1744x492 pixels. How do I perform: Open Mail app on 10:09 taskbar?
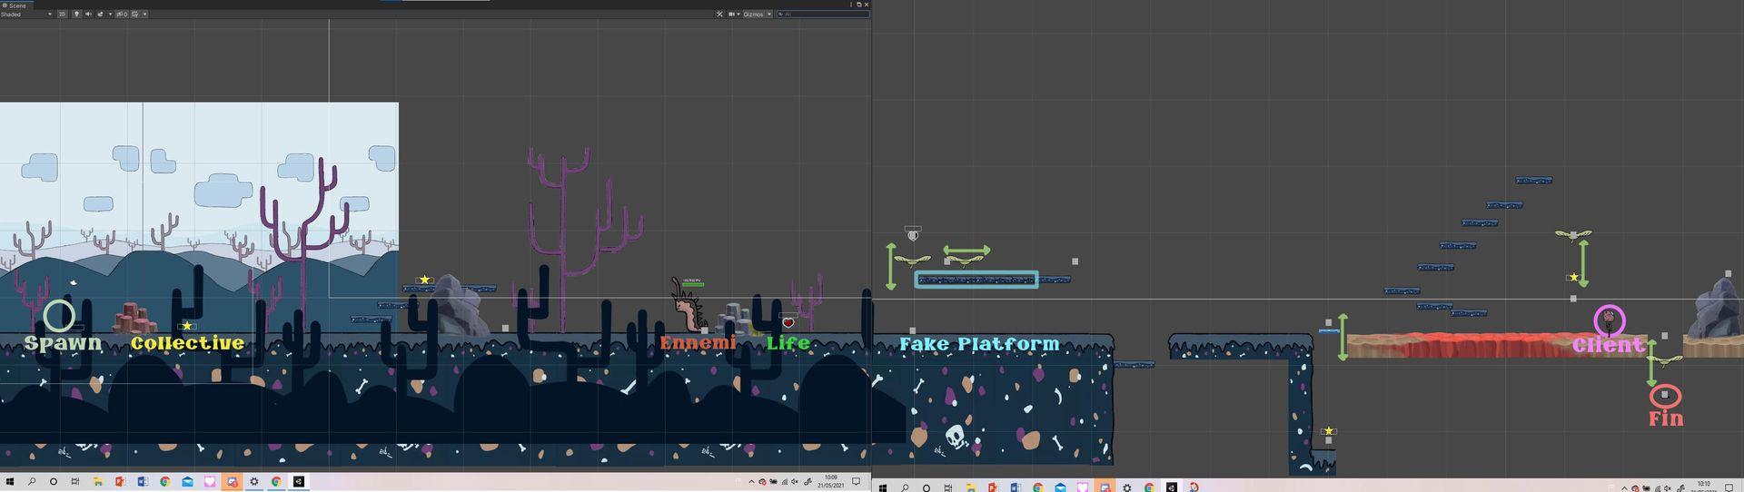(x=187, y=482)
